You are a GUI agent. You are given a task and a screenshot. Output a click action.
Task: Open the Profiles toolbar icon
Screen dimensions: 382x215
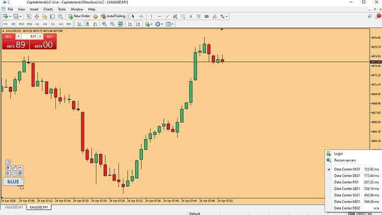16,16
